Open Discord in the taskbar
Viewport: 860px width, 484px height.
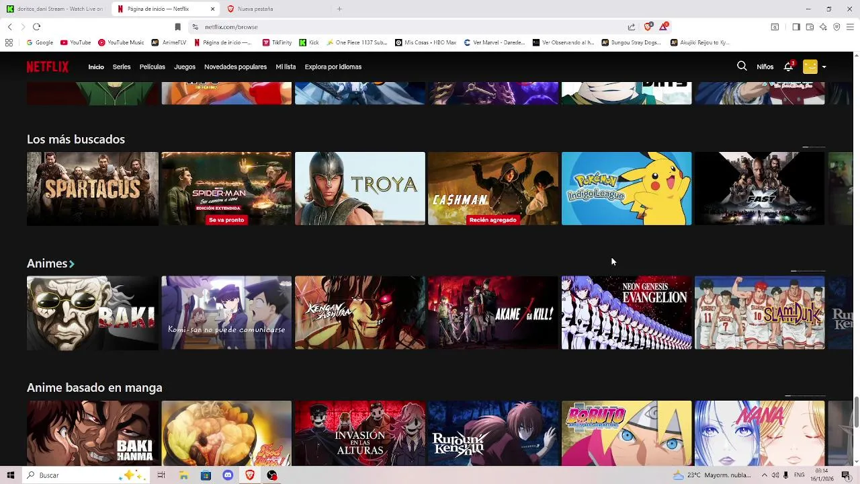point(228,475)
